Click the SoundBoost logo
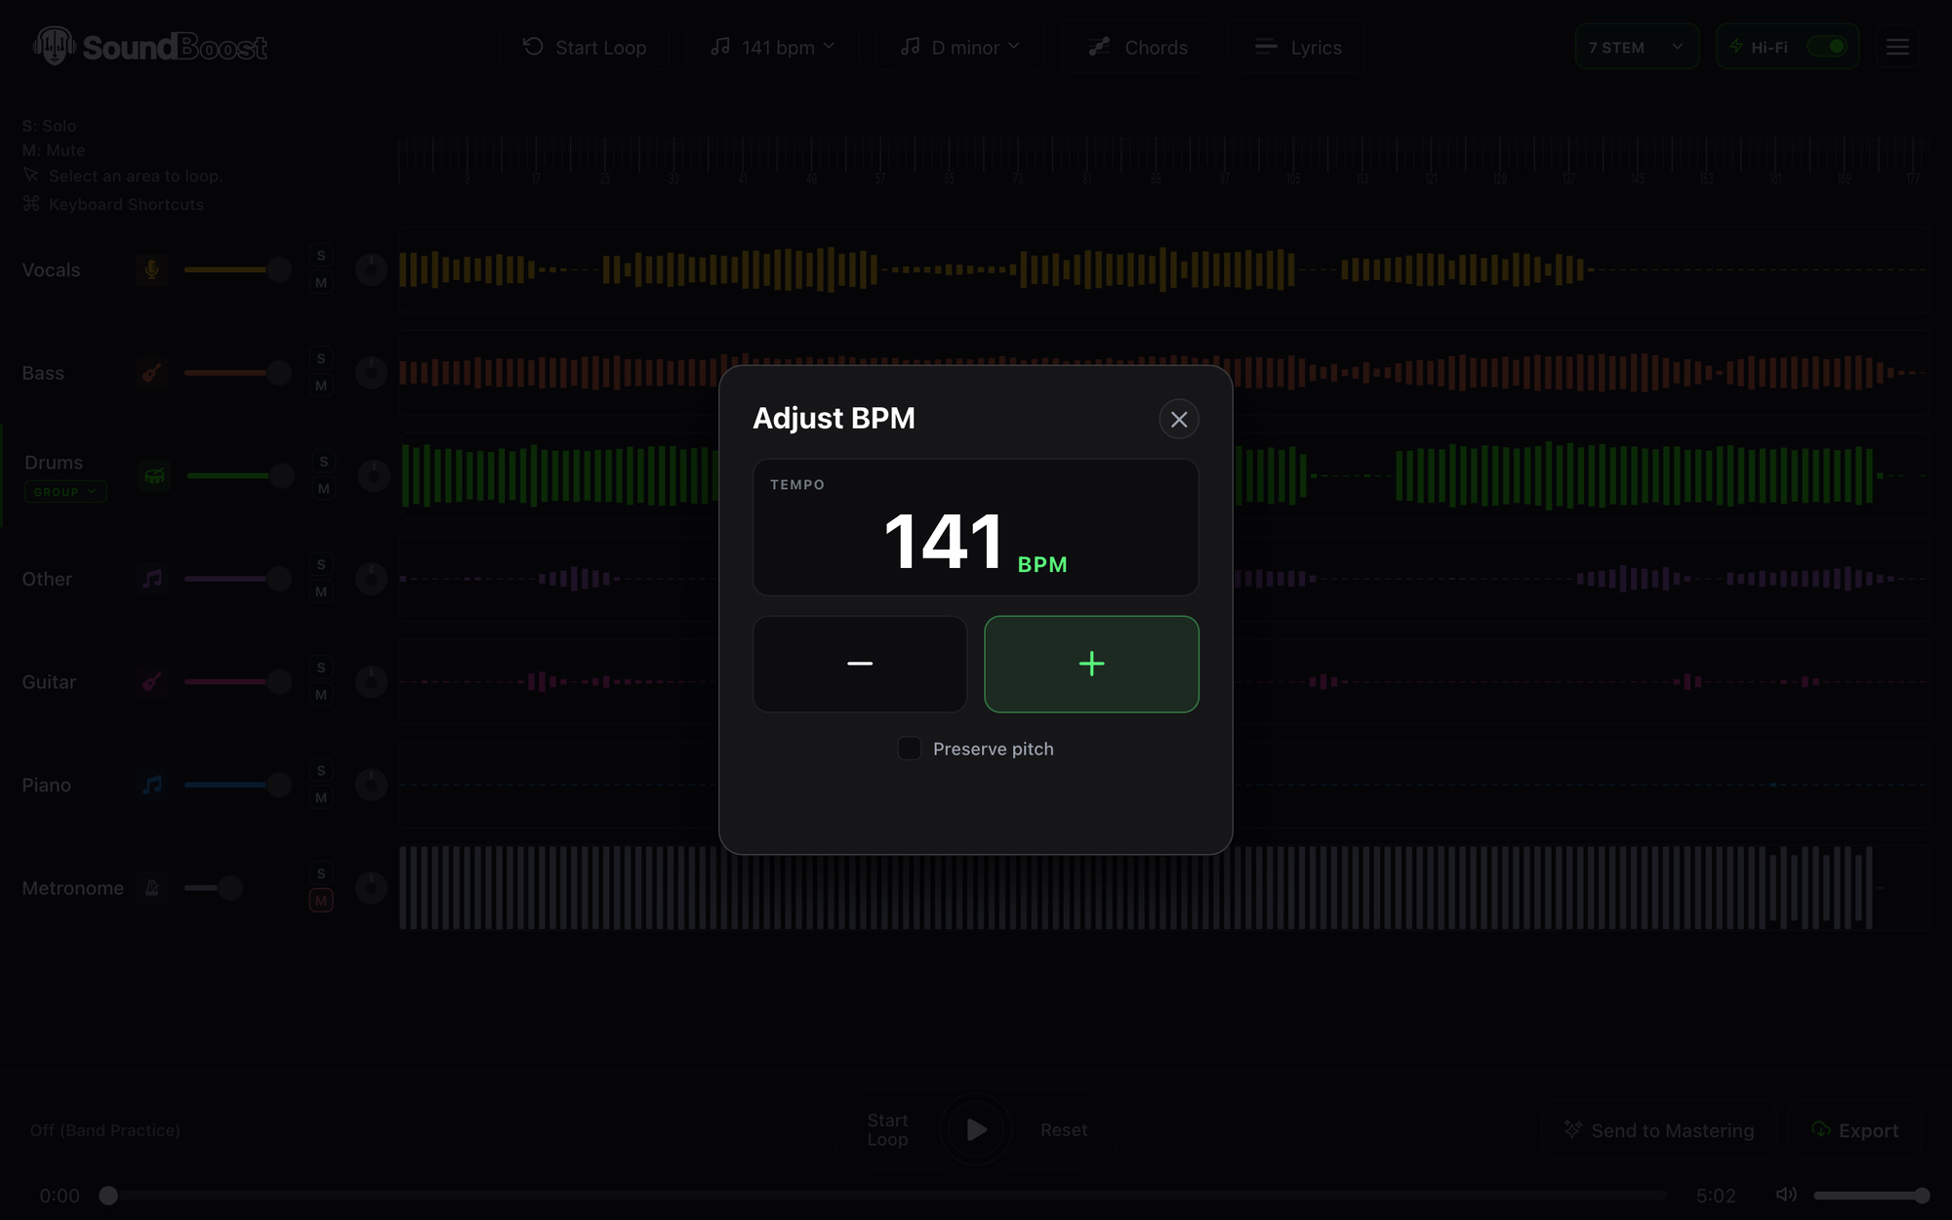 (149, 46)
